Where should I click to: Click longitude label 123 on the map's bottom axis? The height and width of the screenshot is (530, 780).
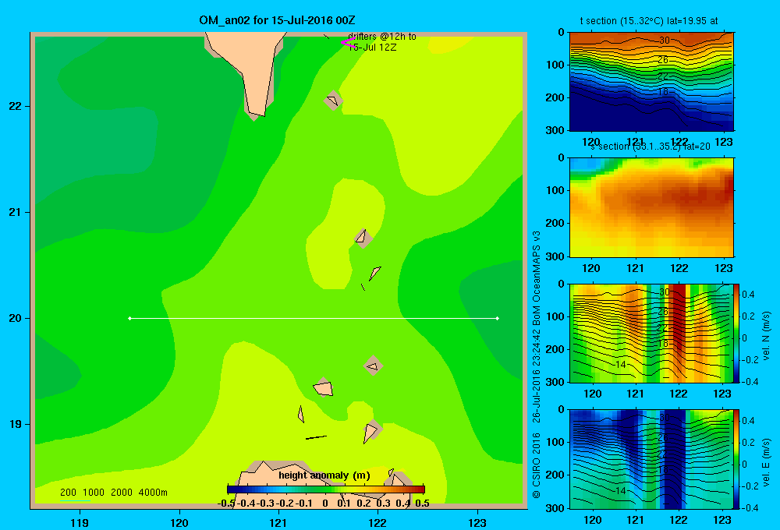tap(477, 522)
